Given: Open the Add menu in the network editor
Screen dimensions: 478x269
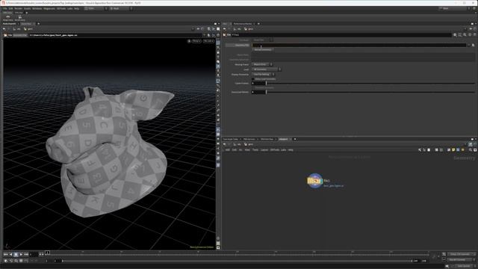Looking at the screenshot, I should point(227,150).
